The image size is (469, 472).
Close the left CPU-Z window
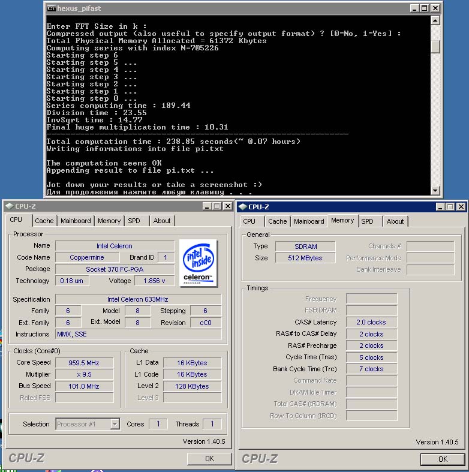coord(228,206)
